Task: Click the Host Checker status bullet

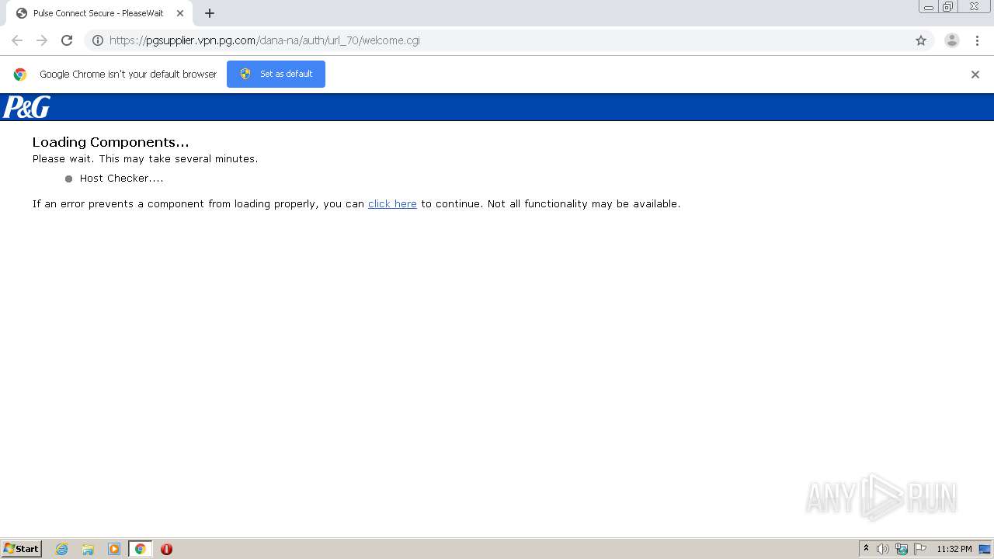Action: 68,179
